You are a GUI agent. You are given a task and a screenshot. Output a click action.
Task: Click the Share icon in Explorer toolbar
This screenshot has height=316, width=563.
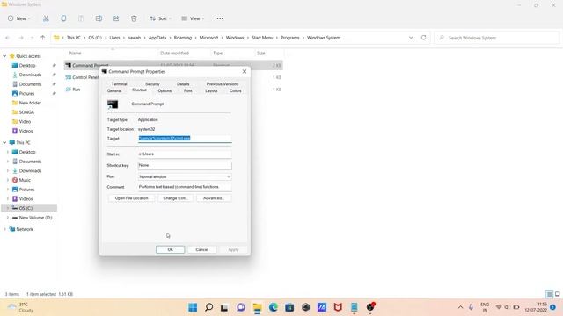click(116, 18)
